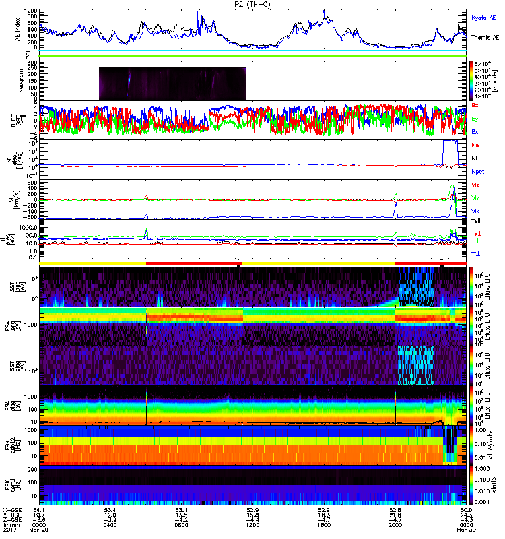Click the "53.1" X-GSE value

[181, 511]
